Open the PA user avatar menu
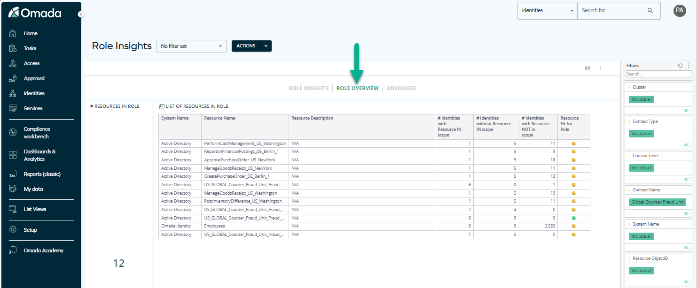 (x=680, y=11)
